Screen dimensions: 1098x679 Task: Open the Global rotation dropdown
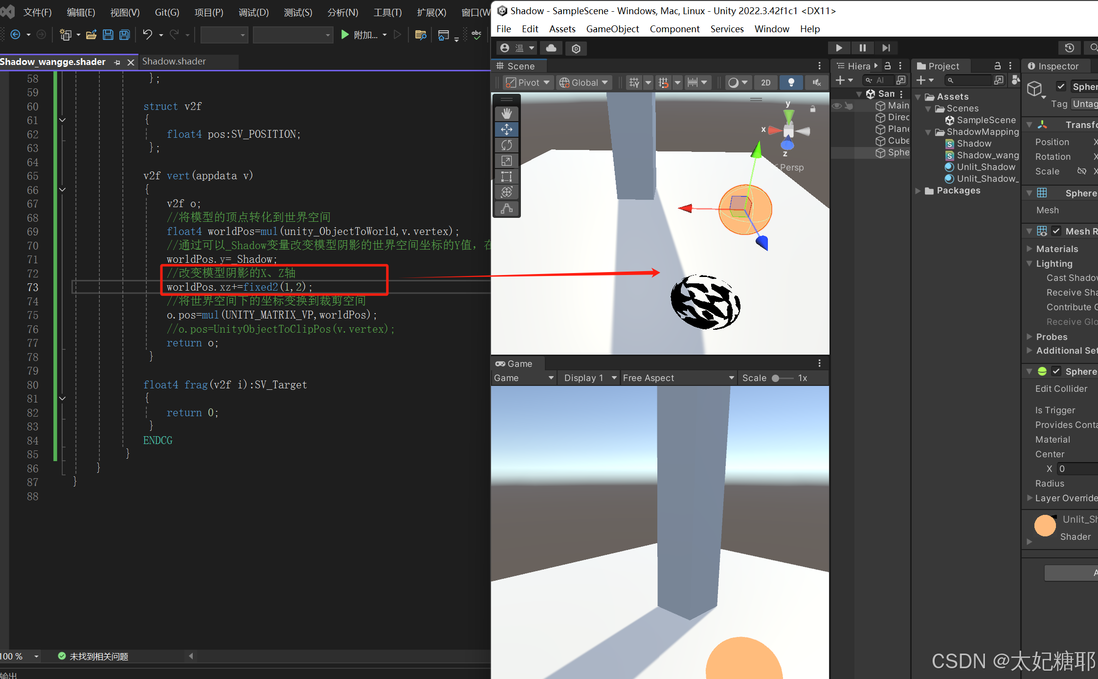tap(584, 83)
